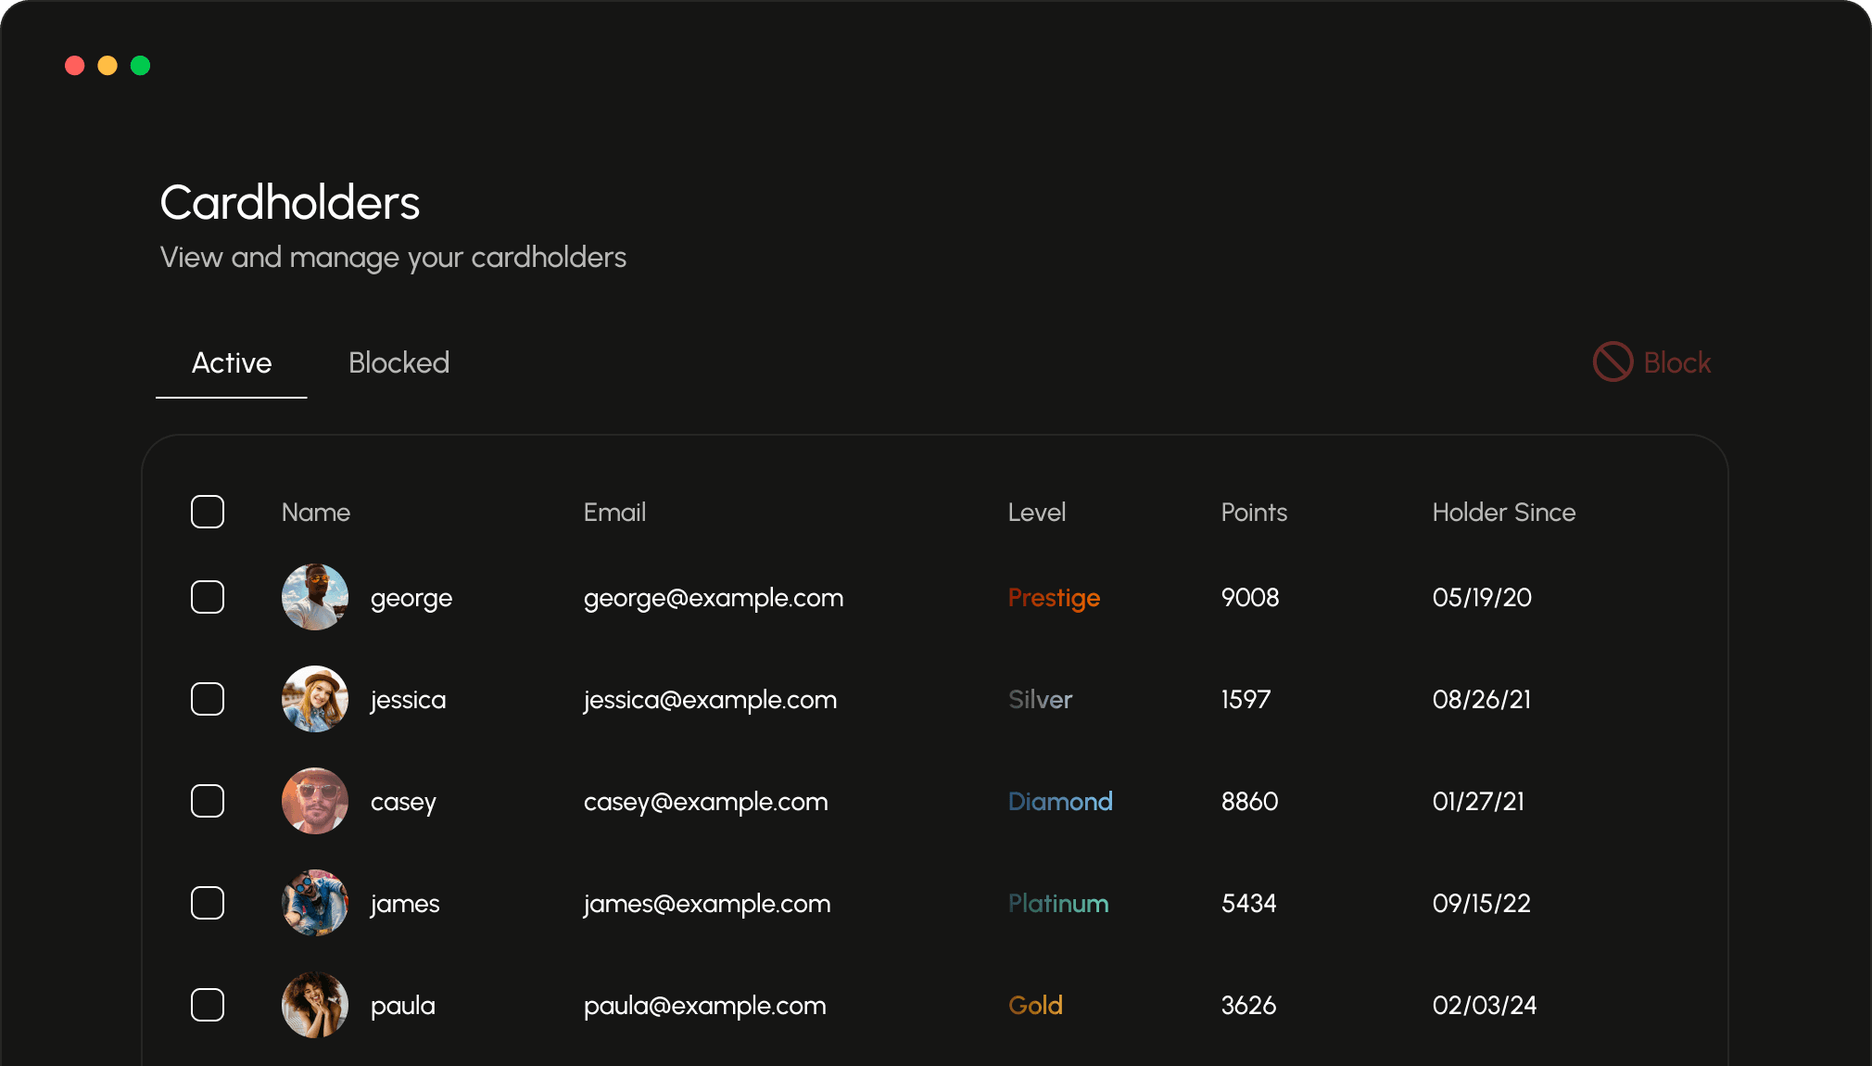
Task: Click the Points column header
Action: (1254, 512)
